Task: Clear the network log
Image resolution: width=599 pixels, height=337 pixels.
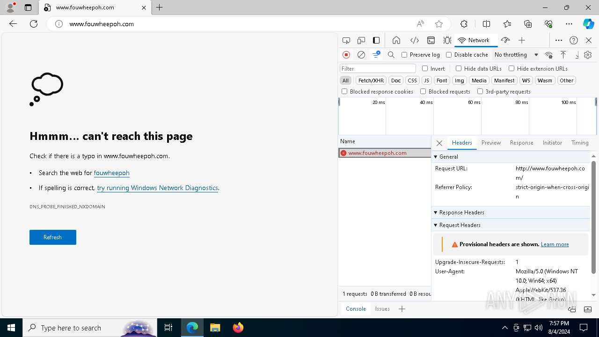Action: (361, 55)
